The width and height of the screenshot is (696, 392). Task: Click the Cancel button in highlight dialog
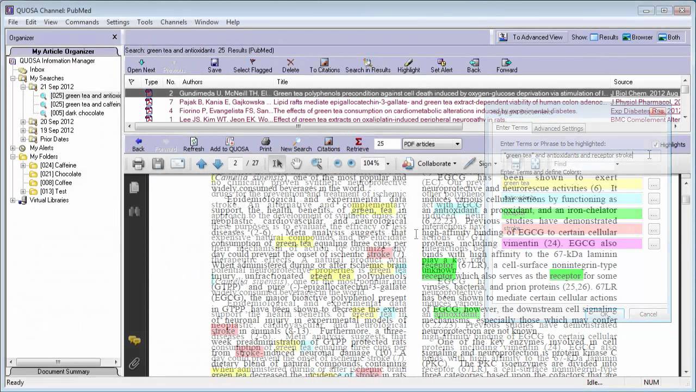pyautogui.click(x=648, y=314)
